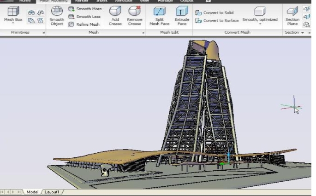Click Convert to Solid
This screenshot has height=196, width=316.
[215, 13]
